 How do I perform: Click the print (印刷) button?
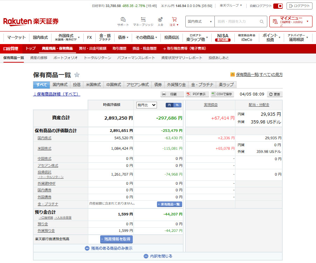(172, 94)
